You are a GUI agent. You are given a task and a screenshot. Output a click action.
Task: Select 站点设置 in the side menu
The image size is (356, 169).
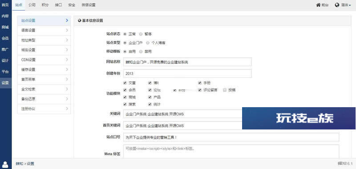point(44,20)
